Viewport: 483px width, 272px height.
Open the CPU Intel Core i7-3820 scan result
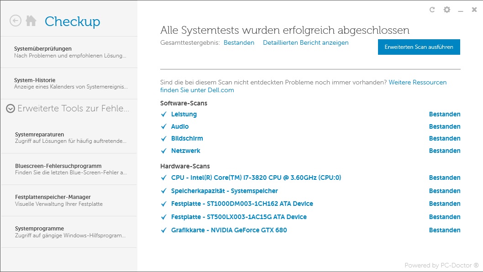click(256, 178)
